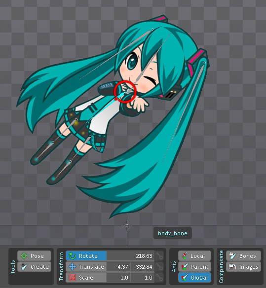
Task: Click the Parent axis bone icon
Action: pos(185,267)
